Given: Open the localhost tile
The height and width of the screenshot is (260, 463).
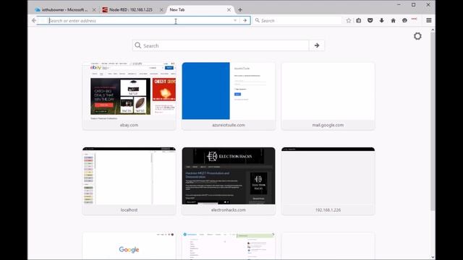Looking at the screenshot, I should point(129,181).
